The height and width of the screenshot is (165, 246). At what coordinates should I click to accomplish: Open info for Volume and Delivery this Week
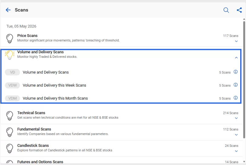pyautogui.click(x=236, y=85)
